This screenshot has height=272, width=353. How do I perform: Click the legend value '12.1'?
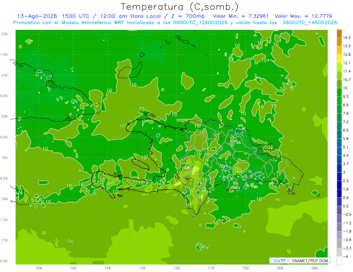coord(347,63)
